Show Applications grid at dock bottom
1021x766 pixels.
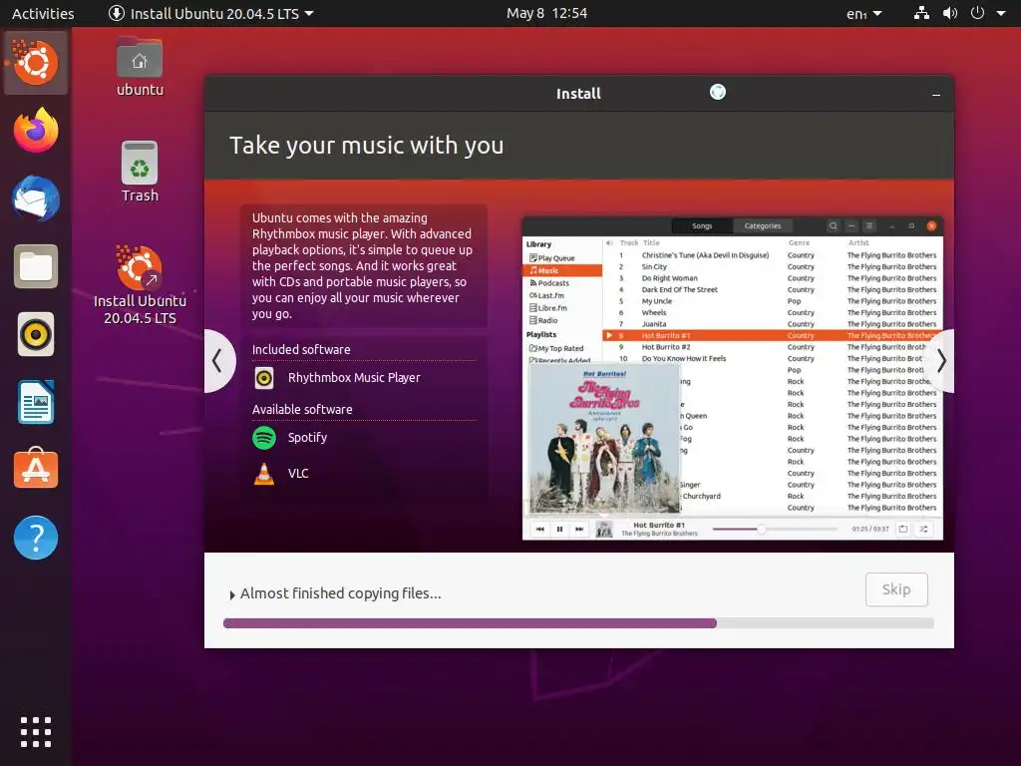pos(36,732)
